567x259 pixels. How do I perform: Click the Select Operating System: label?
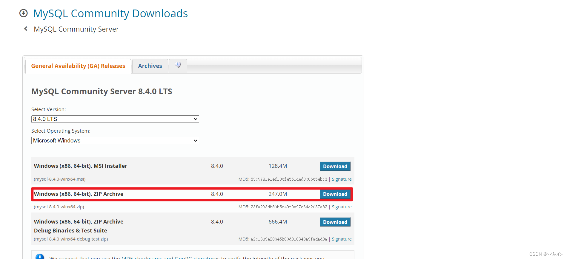point(61,131)
